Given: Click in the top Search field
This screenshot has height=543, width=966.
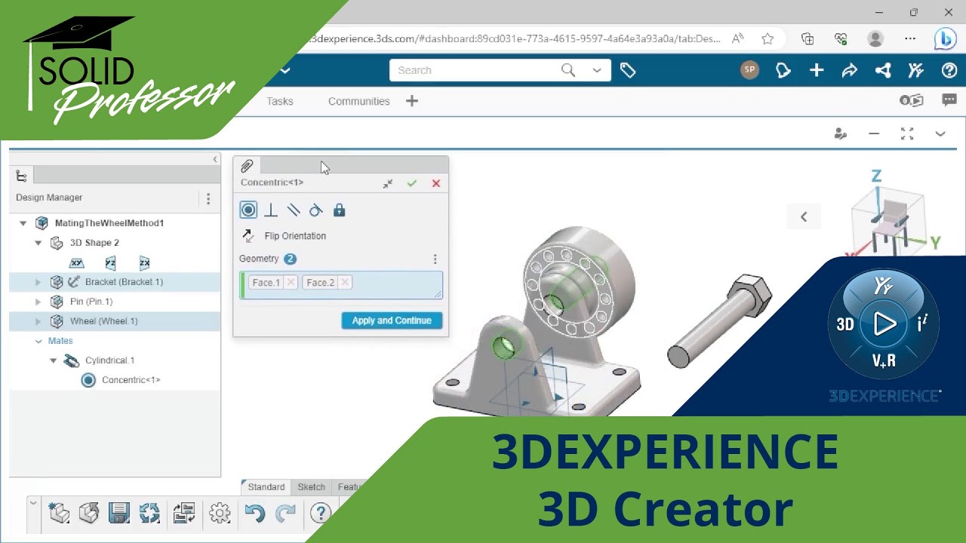Looking at the screenshot, I should tap(475, 70).
